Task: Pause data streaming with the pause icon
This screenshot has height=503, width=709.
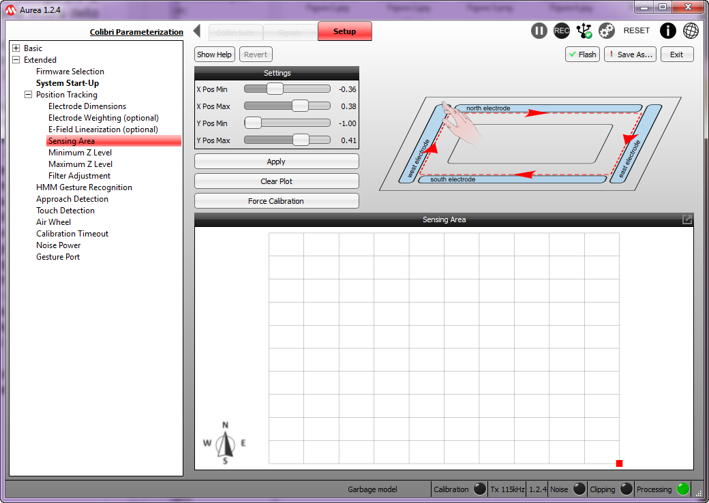Action: pyautogui.click(x=539, y=31)
